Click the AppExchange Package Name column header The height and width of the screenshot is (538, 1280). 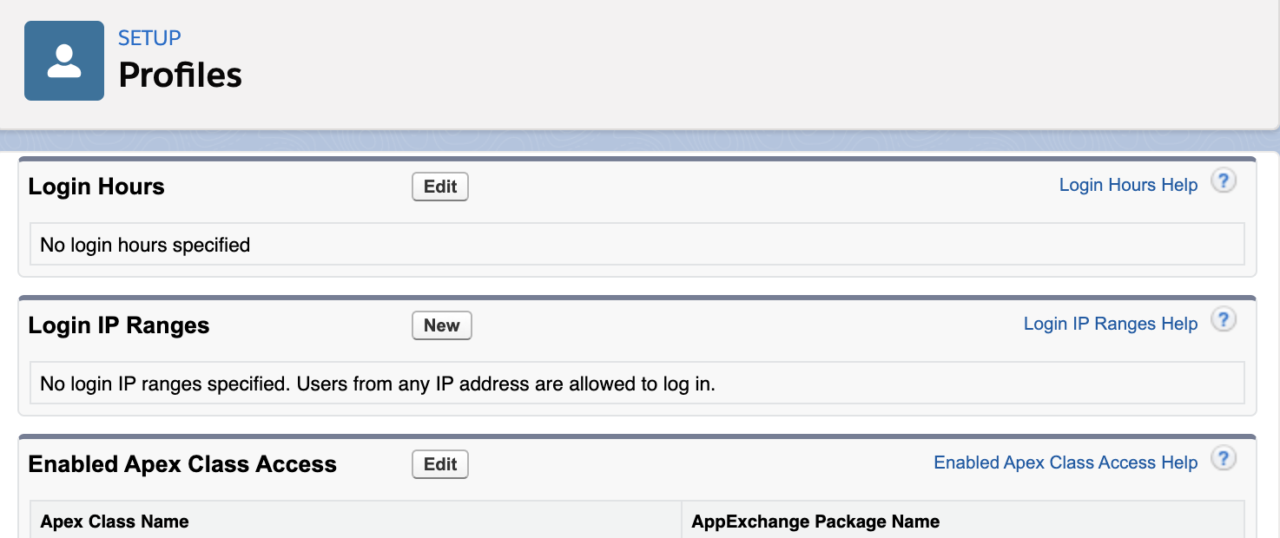[815, 522]
